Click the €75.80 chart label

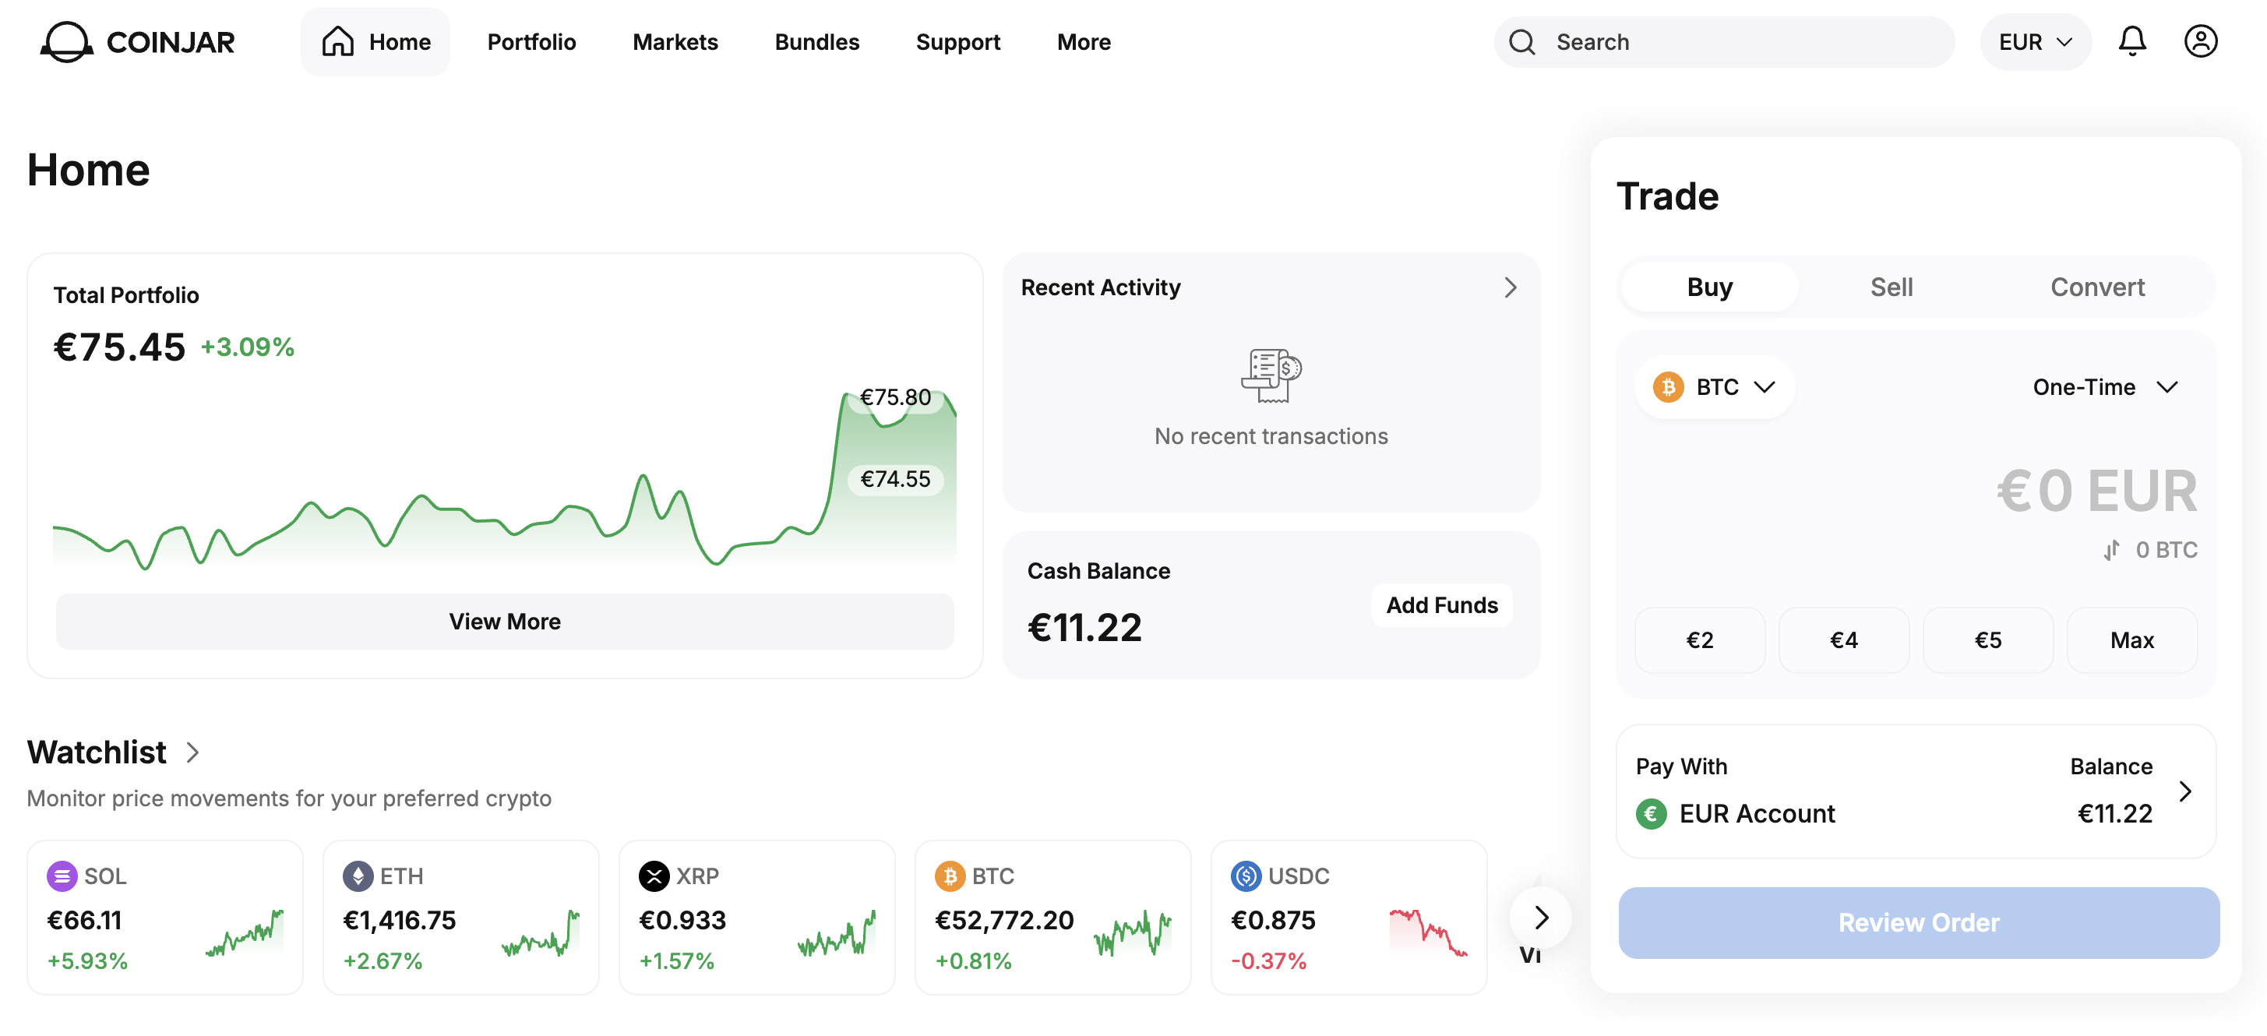pos(895,397)
